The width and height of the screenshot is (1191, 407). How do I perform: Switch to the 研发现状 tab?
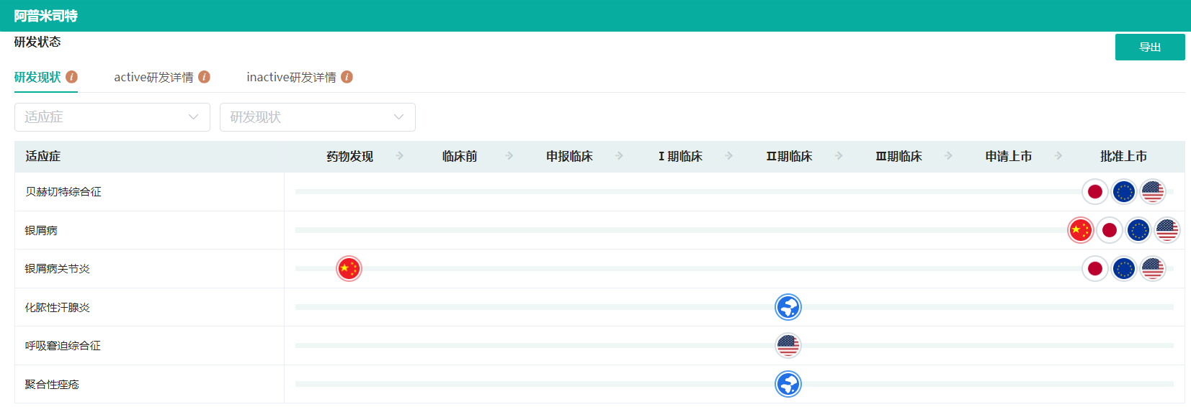37,77
